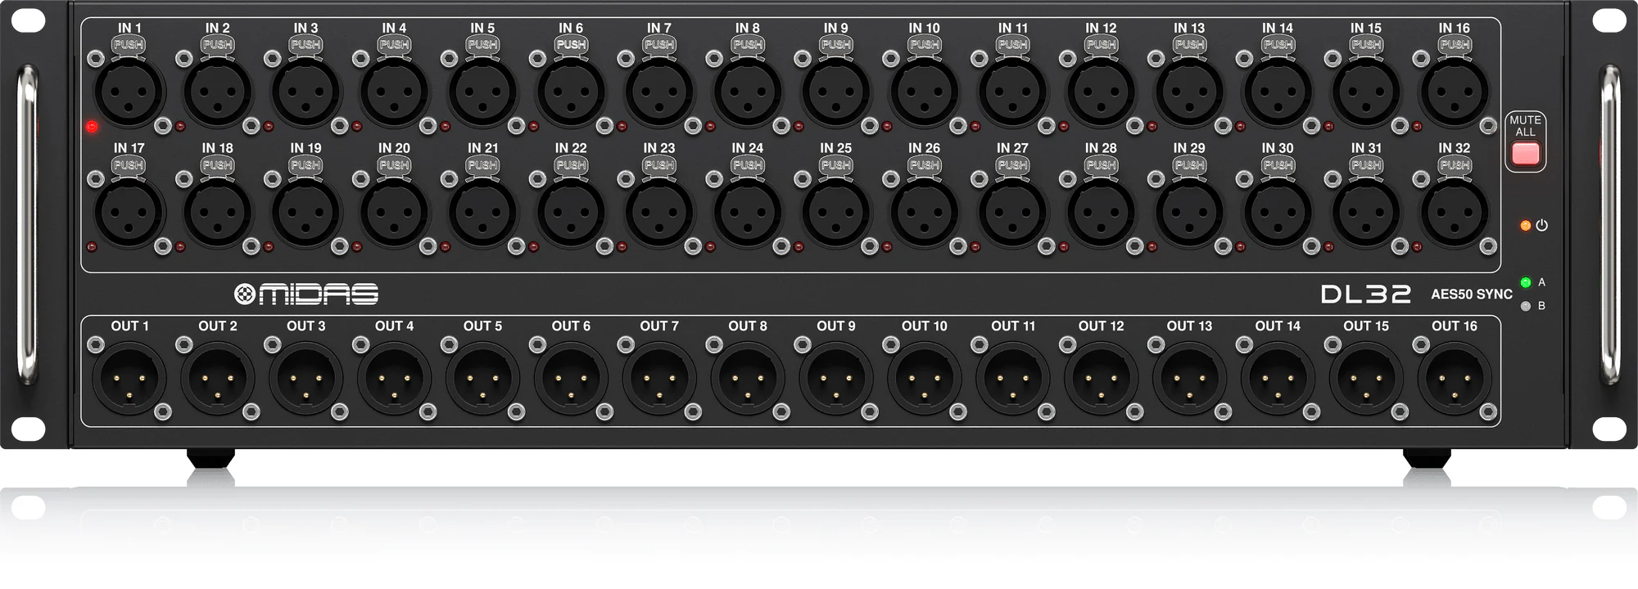
Task: Click the IN 17 XLR input socket
Action: pos(129,212)
